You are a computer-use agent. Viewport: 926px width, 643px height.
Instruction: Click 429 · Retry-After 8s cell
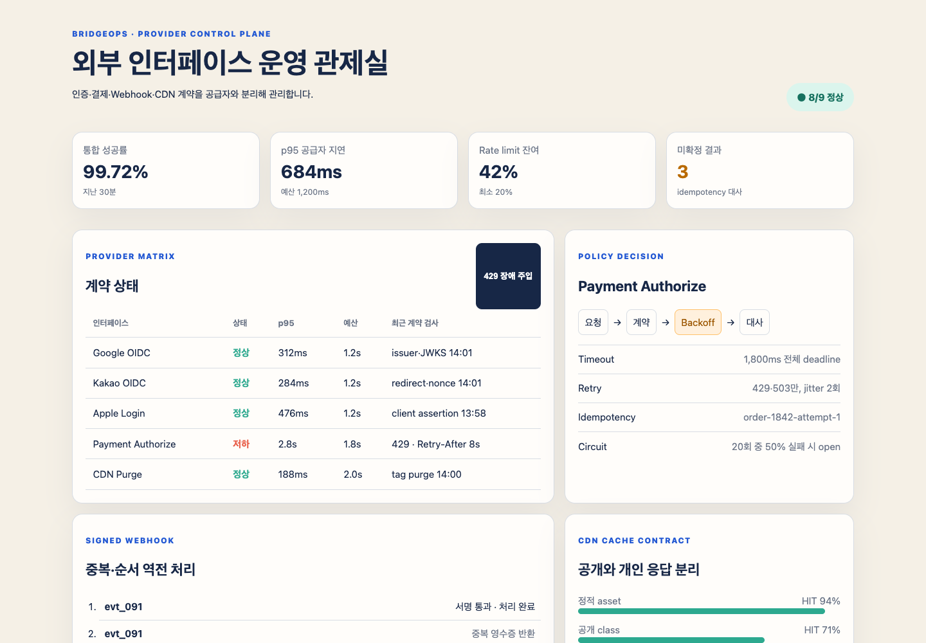pos(436,444)
